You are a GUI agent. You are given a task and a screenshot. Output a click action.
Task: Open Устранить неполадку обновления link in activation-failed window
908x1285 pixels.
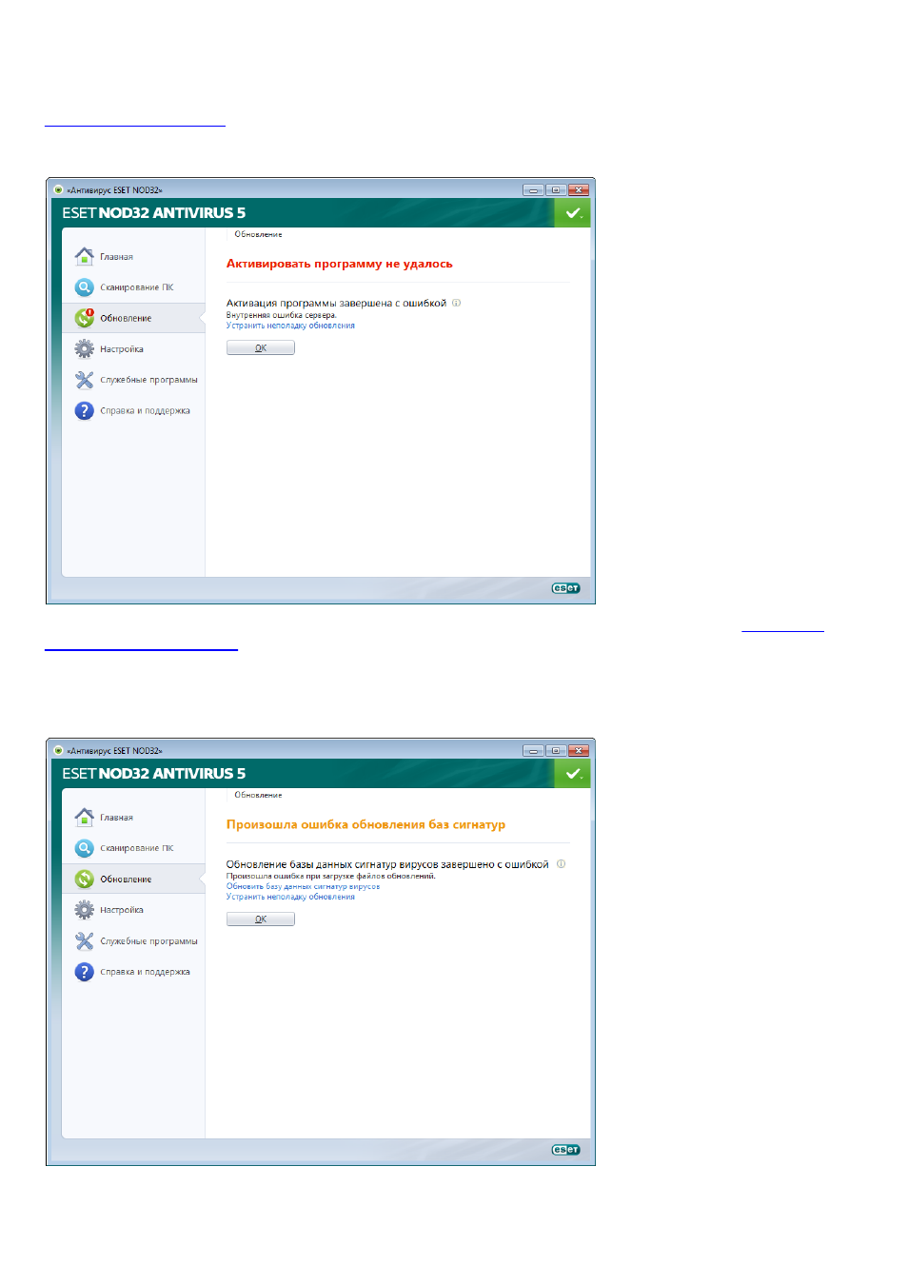290,326
